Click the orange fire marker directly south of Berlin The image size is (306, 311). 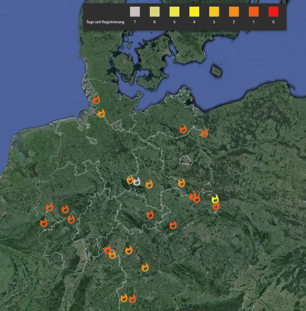tap(181, 183)
